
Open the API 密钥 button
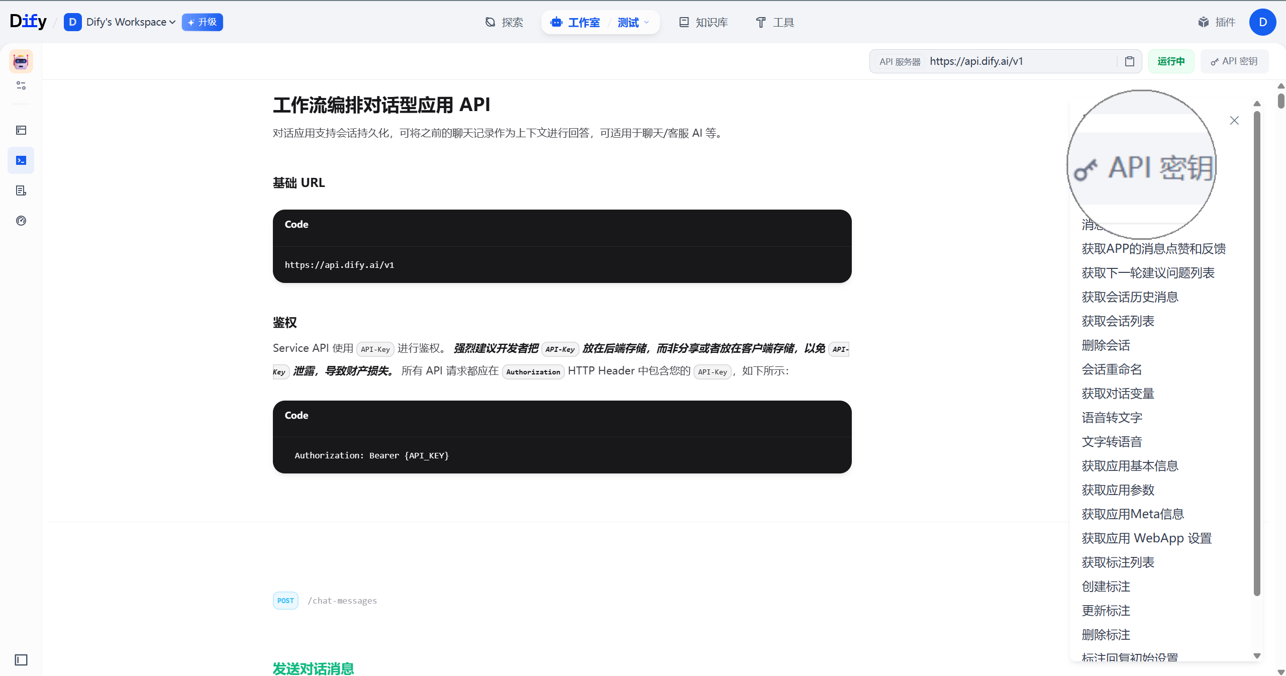(x=1234, y=61)
